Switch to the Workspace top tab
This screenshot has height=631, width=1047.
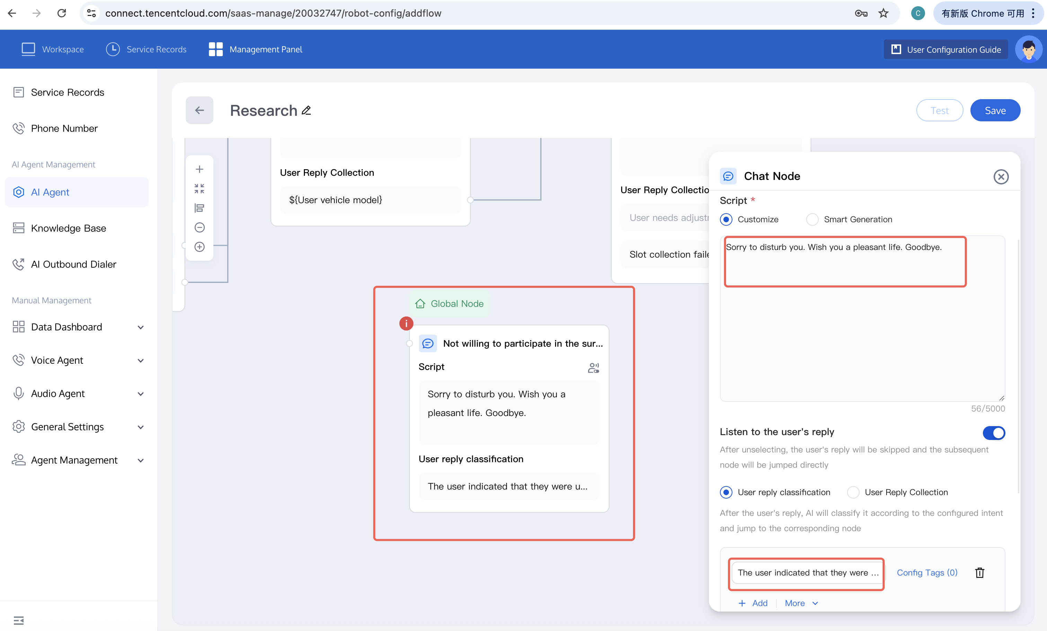click(53, 49)
